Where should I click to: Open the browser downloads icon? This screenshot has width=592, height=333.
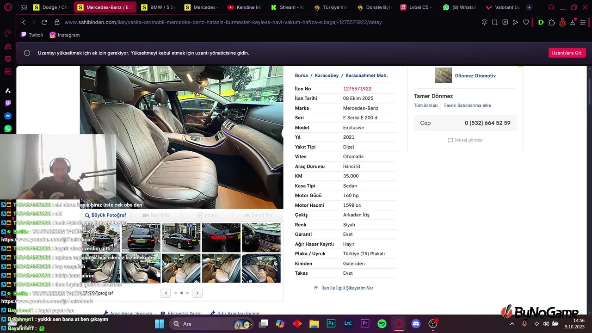click(x=573, y=22)
